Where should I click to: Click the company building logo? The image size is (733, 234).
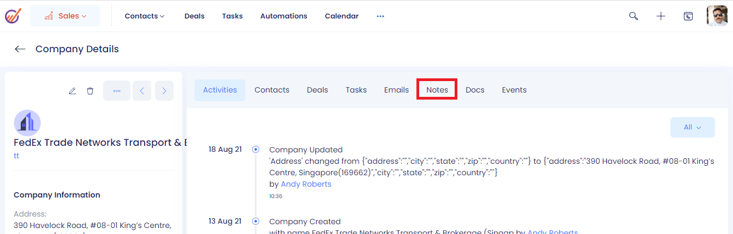[x=27, y=123]
